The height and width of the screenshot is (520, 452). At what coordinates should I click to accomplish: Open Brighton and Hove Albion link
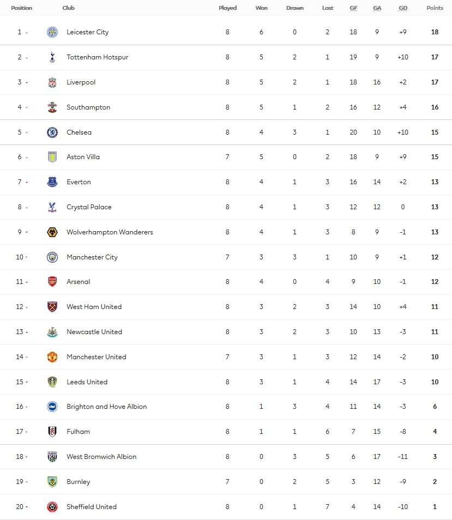point(106,407)
